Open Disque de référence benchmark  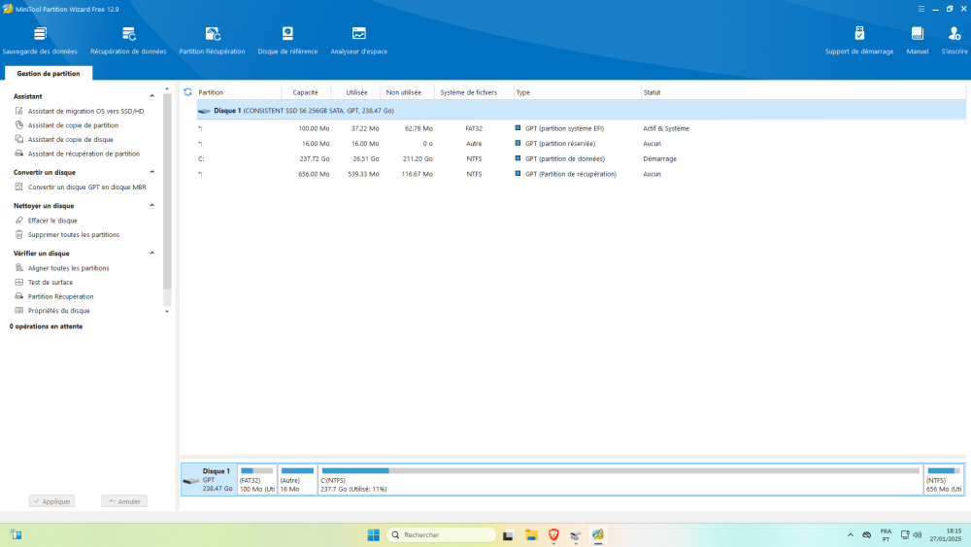pyautogui.click(x=286, y=40)
